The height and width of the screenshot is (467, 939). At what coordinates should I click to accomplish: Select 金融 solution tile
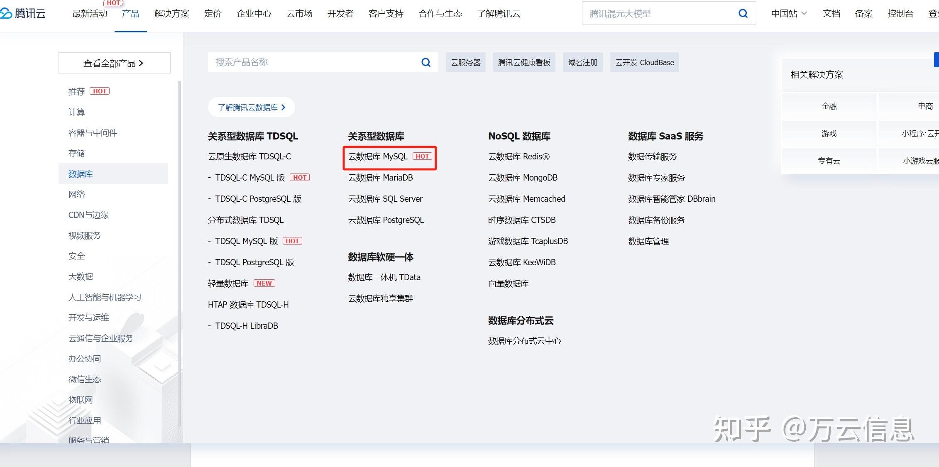point(829,106)
